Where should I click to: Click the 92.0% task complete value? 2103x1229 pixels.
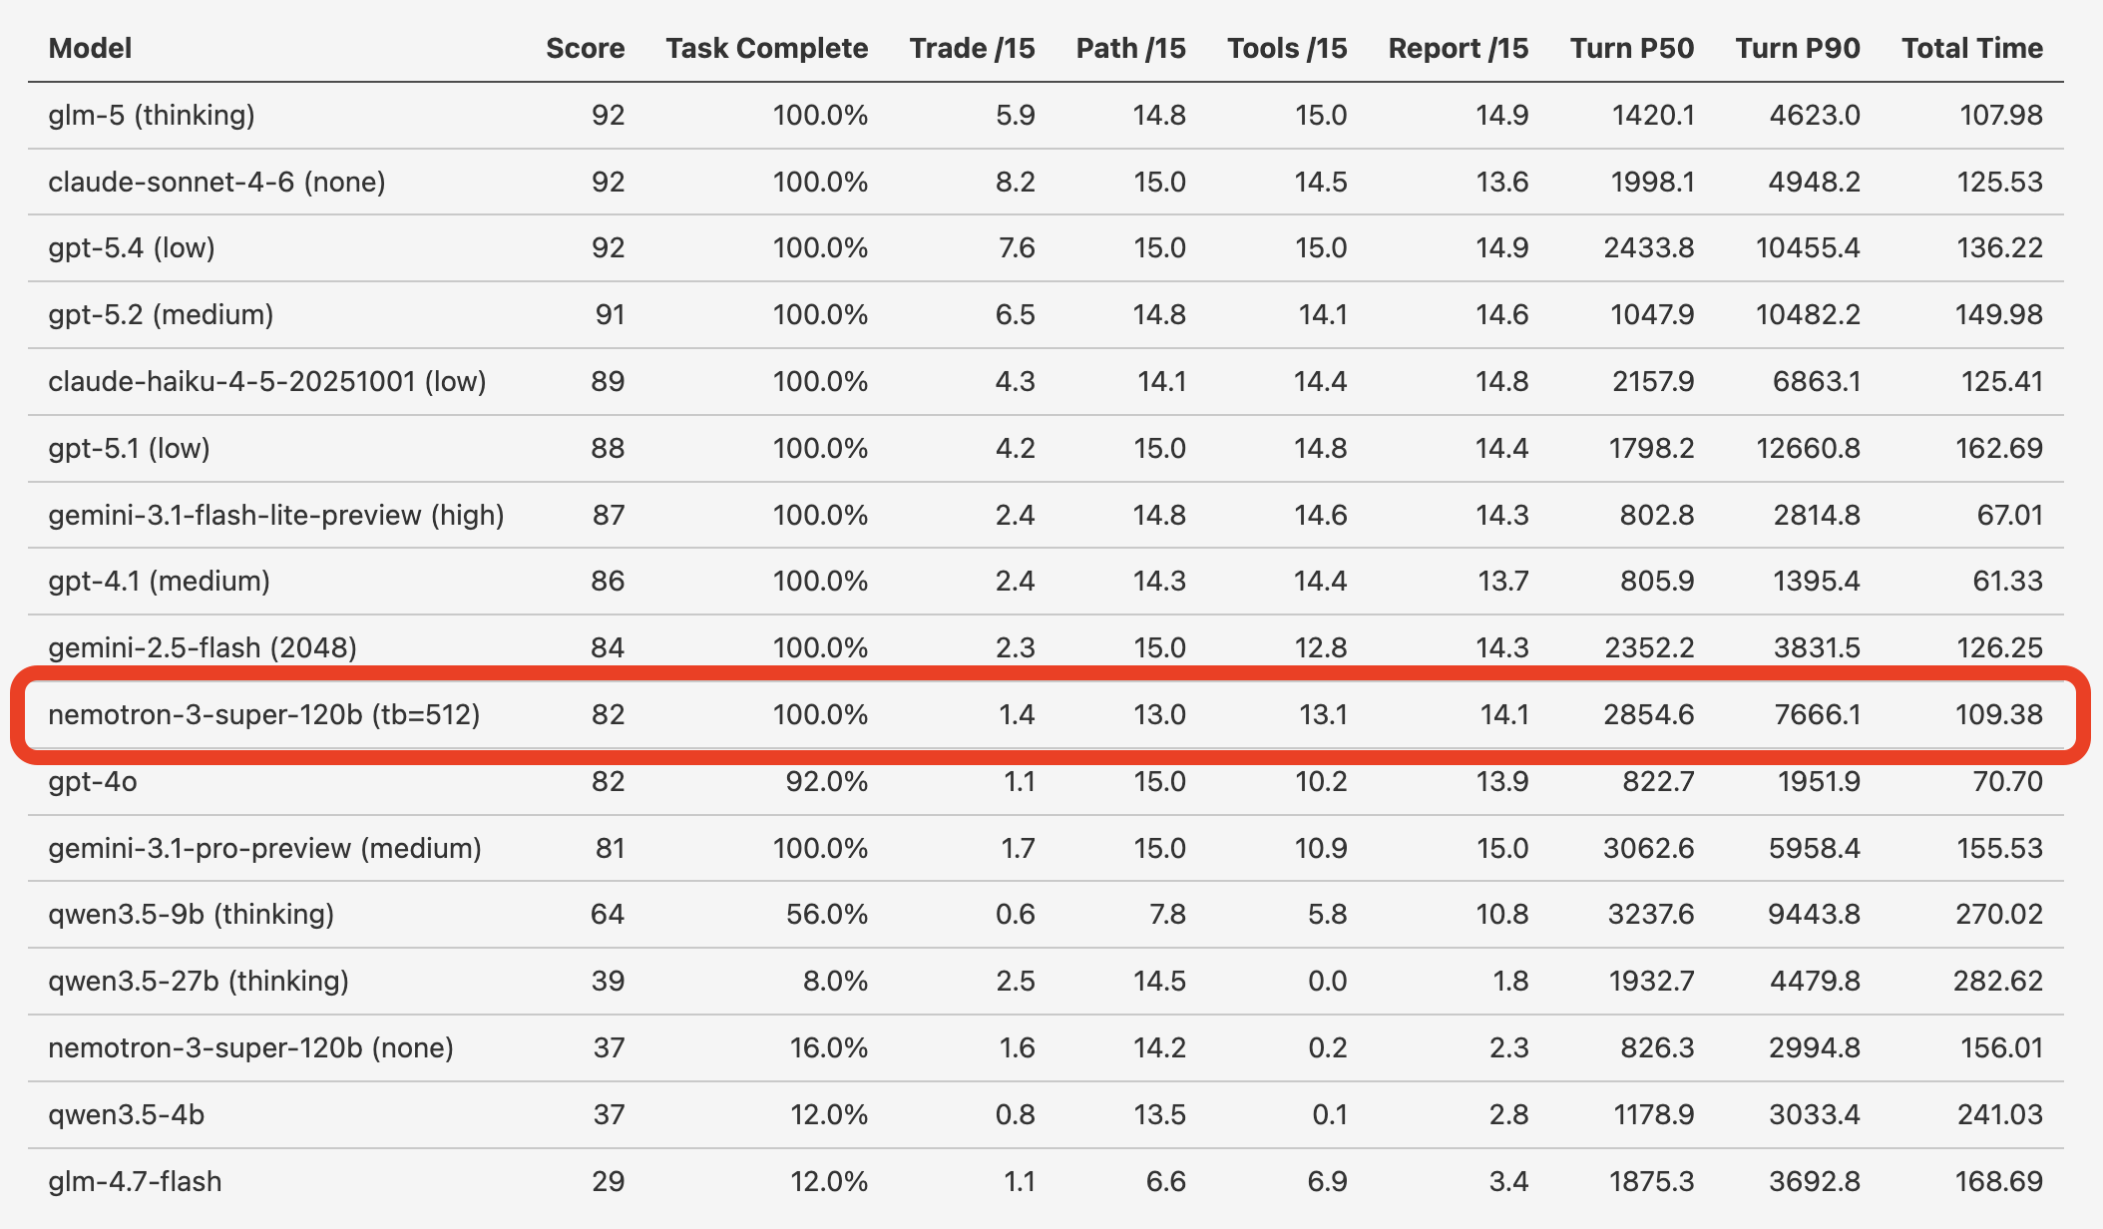(826, 781)
